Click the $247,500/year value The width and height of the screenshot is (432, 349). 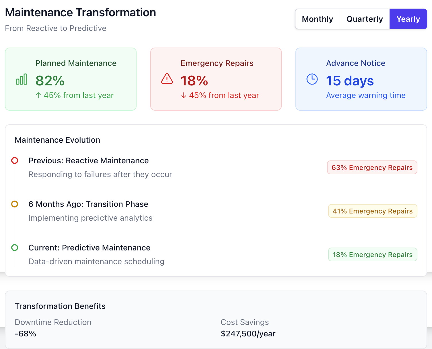[248, 334]
